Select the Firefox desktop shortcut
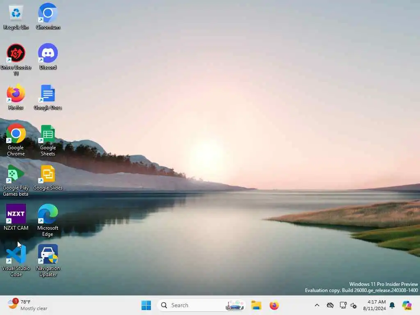 16,97
